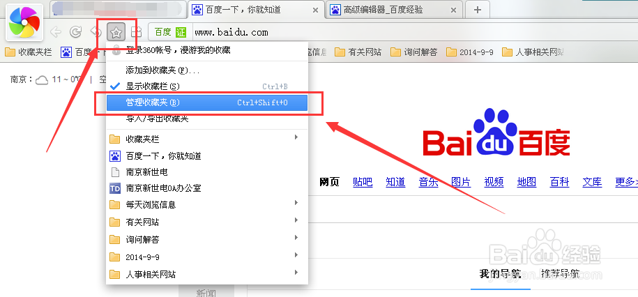This screenshot has height=297, width=638.
Task: Click the weather cloud icon beside 南京
Action: pyautogui.click(x=42, y=79)
